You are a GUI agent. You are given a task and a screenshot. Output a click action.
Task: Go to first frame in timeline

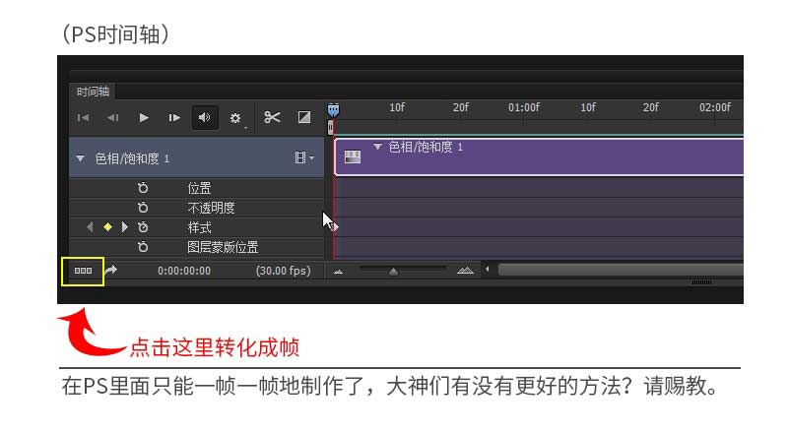pyautogui.click(x=83, y=117)
